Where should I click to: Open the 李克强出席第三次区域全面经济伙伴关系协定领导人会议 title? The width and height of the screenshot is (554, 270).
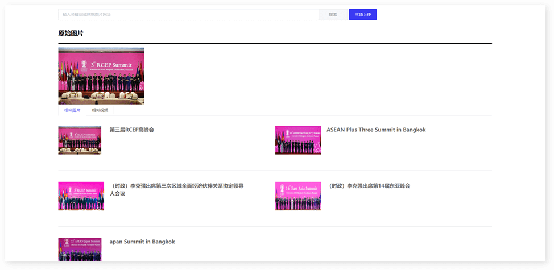click(177, 189)
